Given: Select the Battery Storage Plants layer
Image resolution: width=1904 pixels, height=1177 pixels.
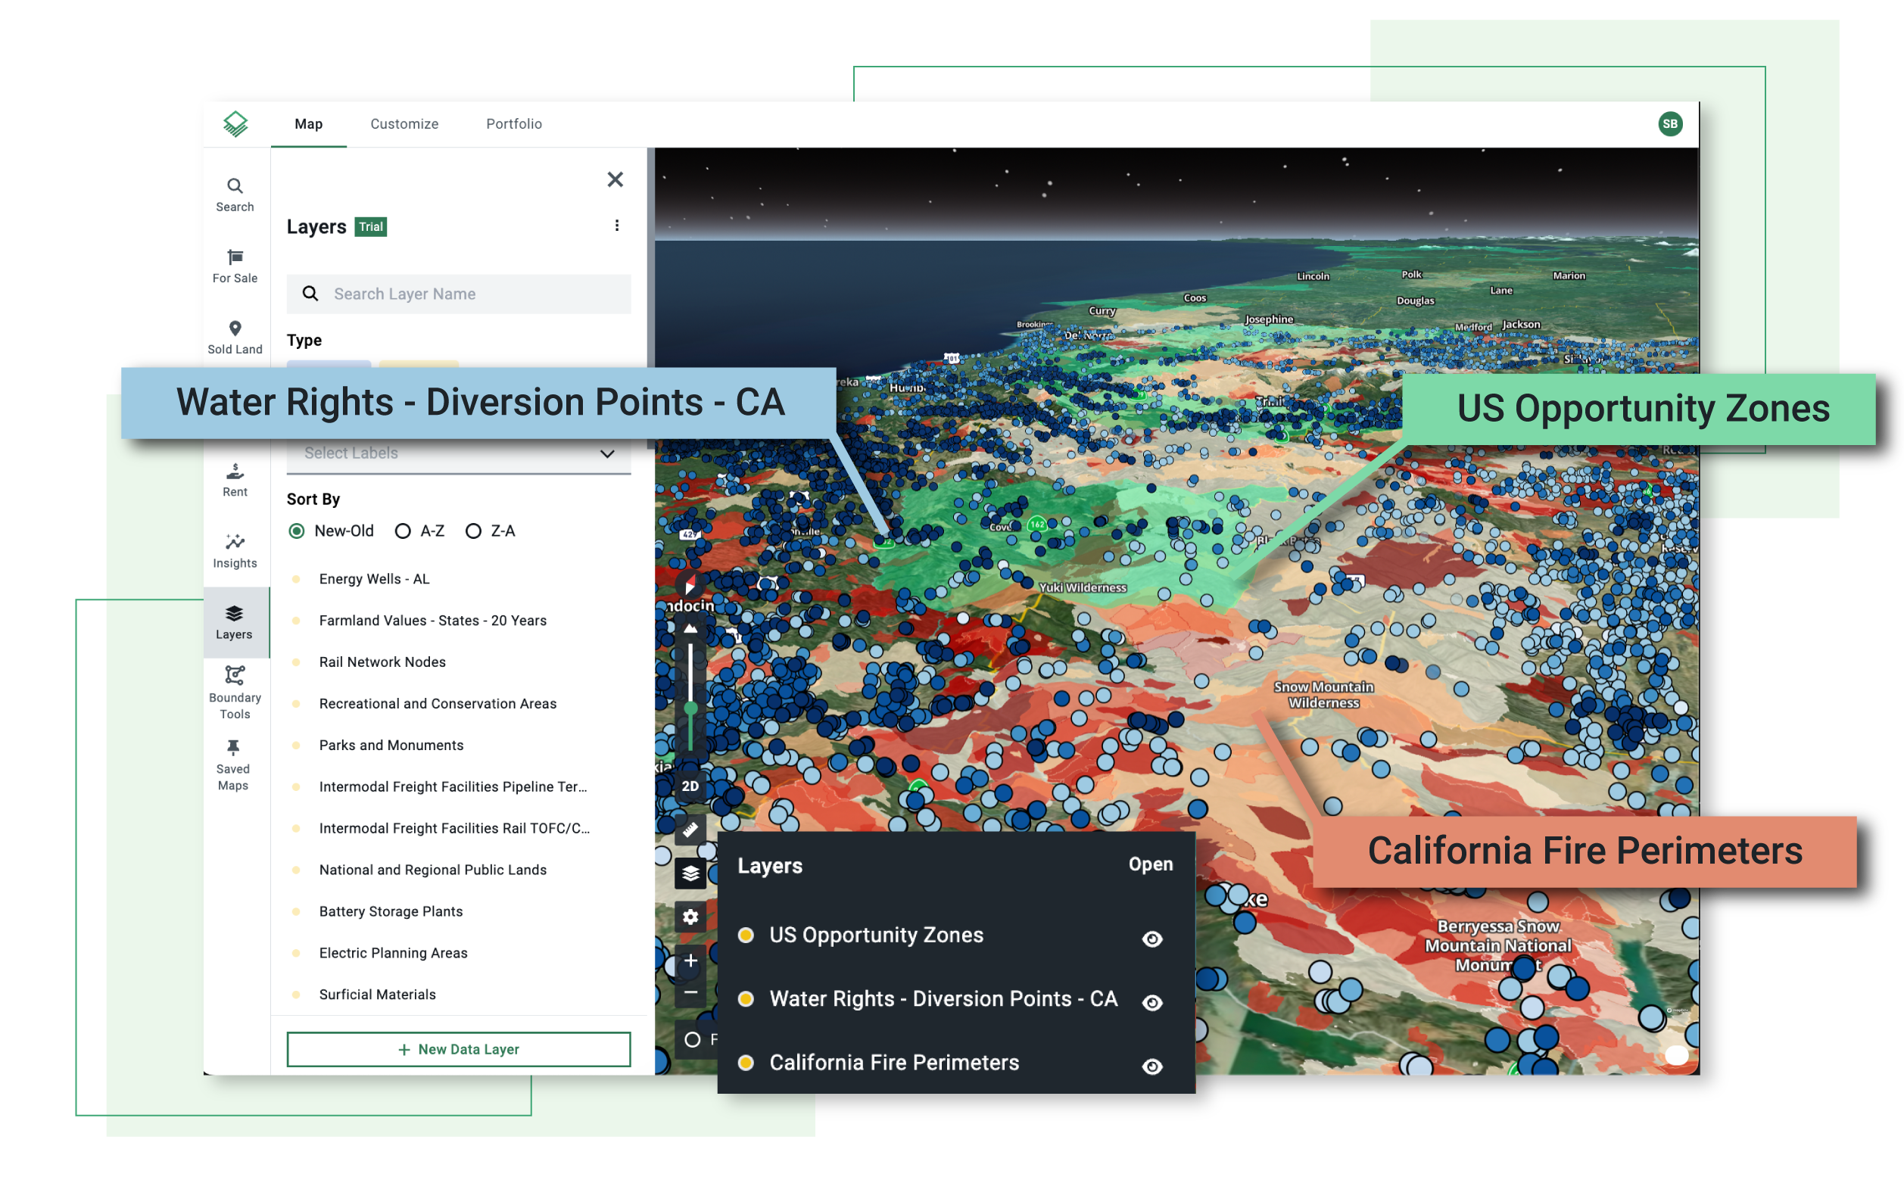Looking at the screenshot, I should [390, 911].
